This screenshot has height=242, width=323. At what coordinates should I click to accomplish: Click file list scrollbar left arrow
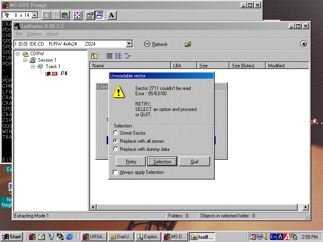pyautogui.click(x=93, y=207)
